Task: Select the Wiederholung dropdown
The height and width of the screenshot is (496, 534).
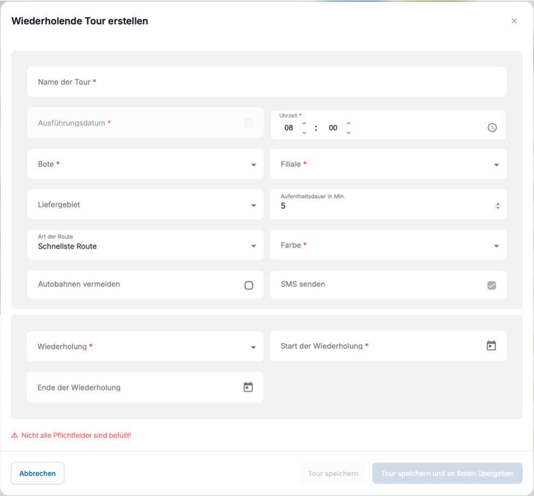Action: (x=145, y=347)
